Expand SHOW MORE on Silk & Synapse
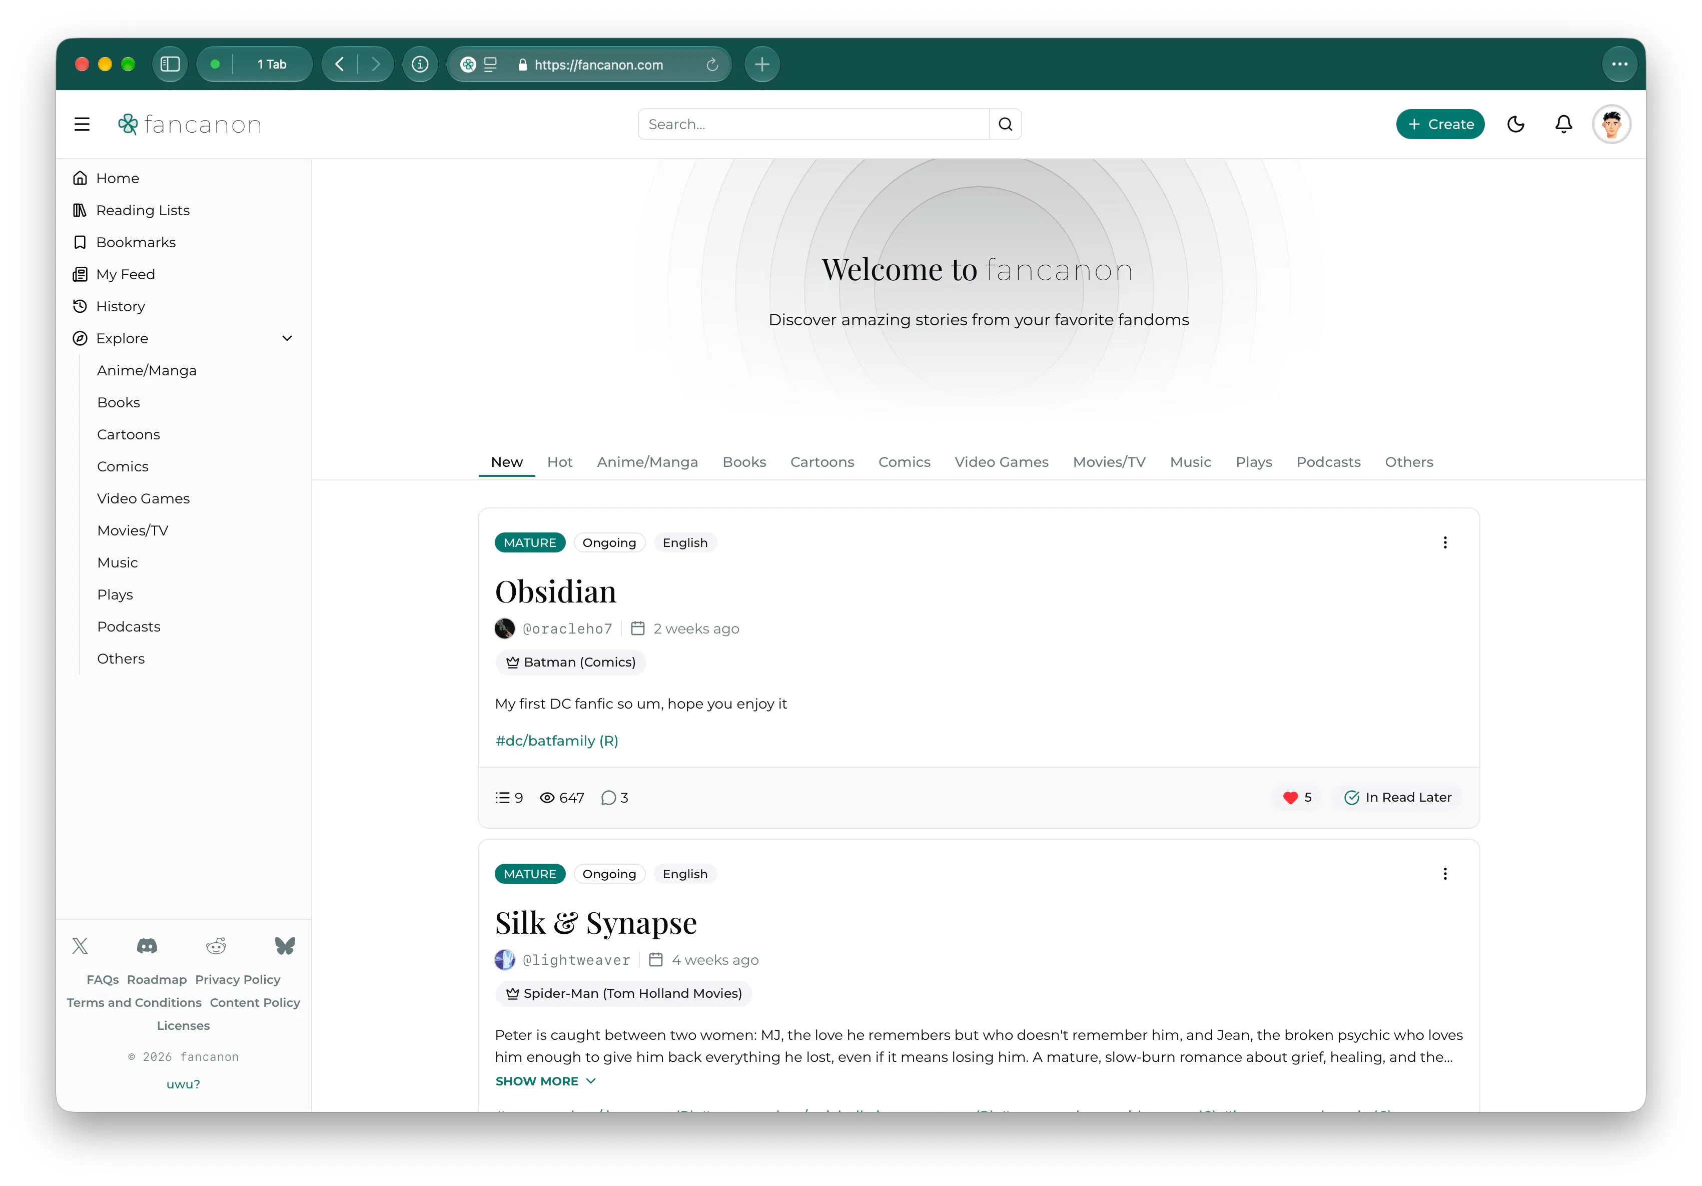1702x1186 pixels. 545,1081
